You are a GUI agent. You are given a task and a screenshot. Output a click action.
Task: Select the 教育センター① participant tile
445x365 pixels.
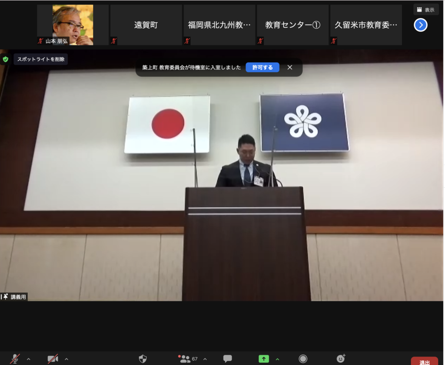pyautogui.click(x=292, y=25)
